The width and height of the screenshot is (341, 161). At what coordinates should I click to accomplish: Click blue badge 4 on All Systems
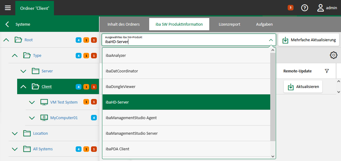78,149
